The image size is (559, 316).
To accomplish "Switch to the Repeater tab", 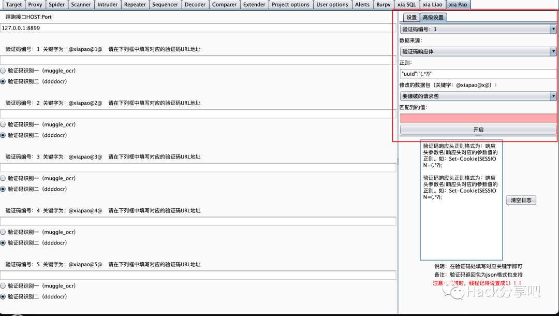I will click(x=135, y=5).
